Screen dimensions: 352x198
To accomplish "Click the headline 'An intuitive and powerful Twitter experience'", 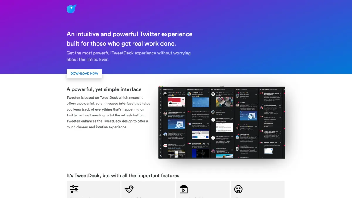I will pos(130,34).
